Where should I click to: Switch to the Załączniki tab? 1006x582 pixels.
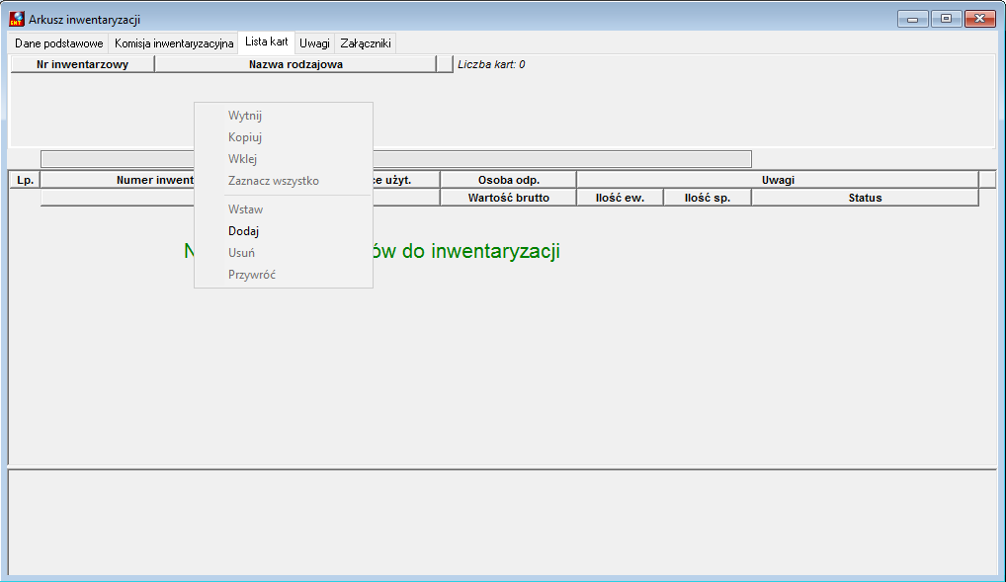click(366, 43)
